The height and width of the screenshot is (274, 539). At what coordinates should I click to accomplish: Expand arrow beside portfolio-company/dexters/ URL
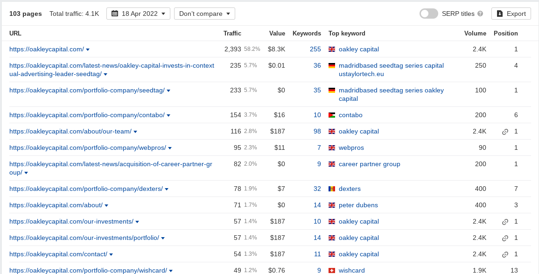pyautogui.click(x=167, y=189)
